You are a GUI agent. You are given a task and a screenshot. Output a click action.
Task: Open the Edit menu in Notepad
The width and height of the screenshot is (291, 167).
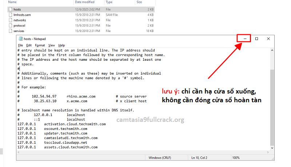(29, 45)
